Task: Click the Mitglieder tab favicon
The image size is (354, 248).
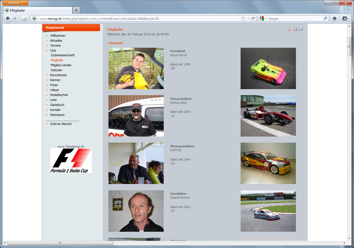Action: point(7,10)
